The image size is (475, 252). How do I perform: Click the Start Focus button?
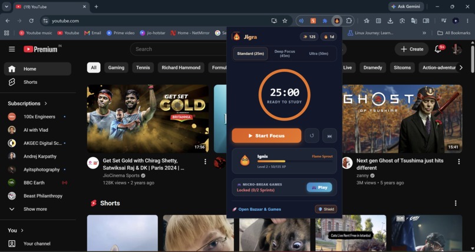coord(266,136)
